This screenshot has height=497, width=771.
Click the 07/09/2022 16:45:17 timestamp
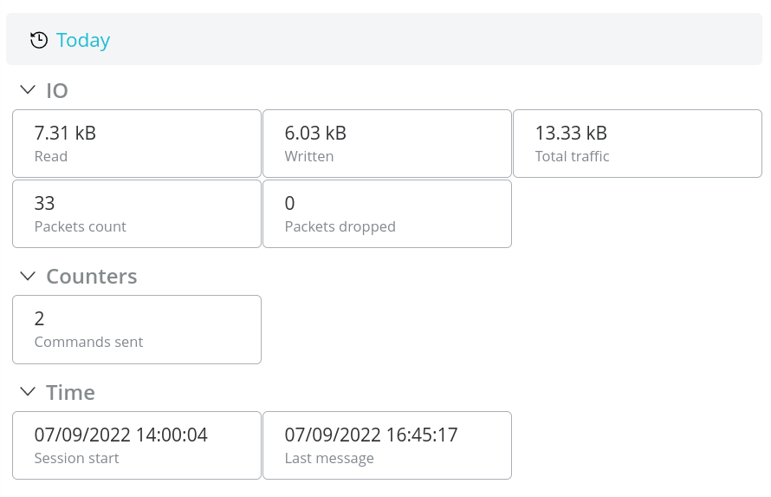[x=372, y=435]
